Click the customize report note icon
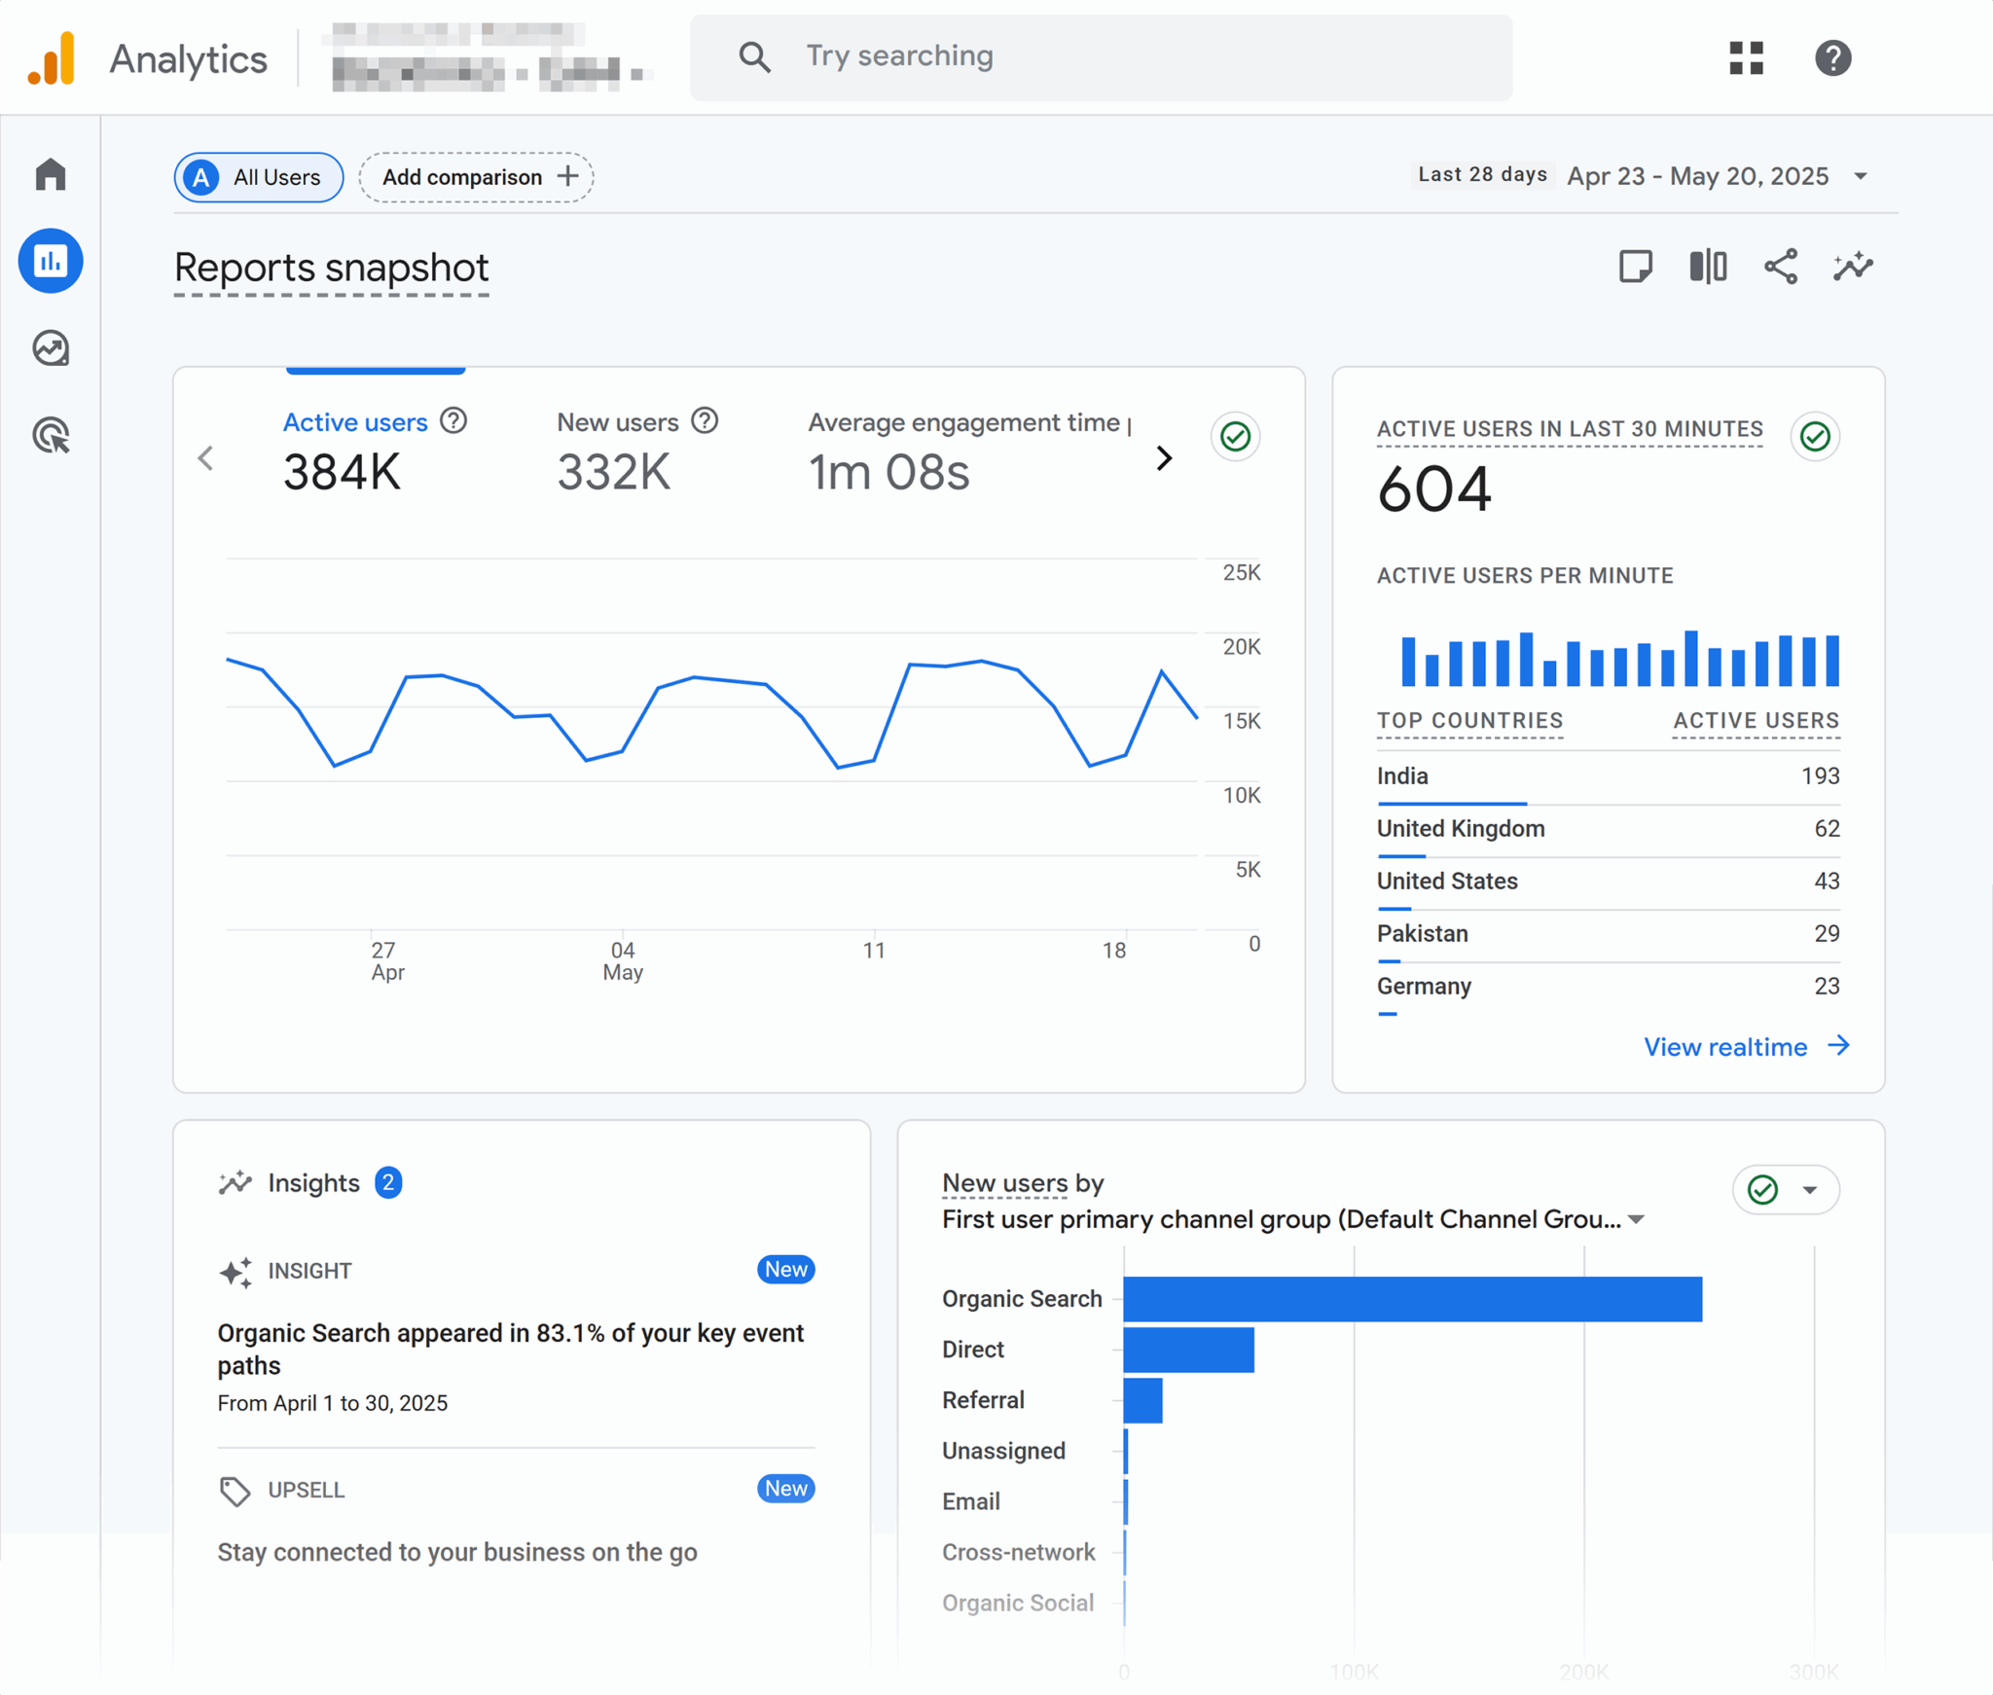Image resolution: width=1993 pixels, height=1695 pixels. click(1635, 267)
